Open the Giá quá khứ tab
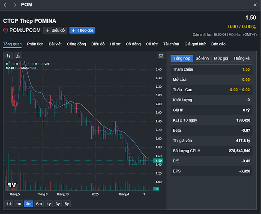The width and height of the screenshot is (261, 214). pyautogui.click(x=195, y=44)
